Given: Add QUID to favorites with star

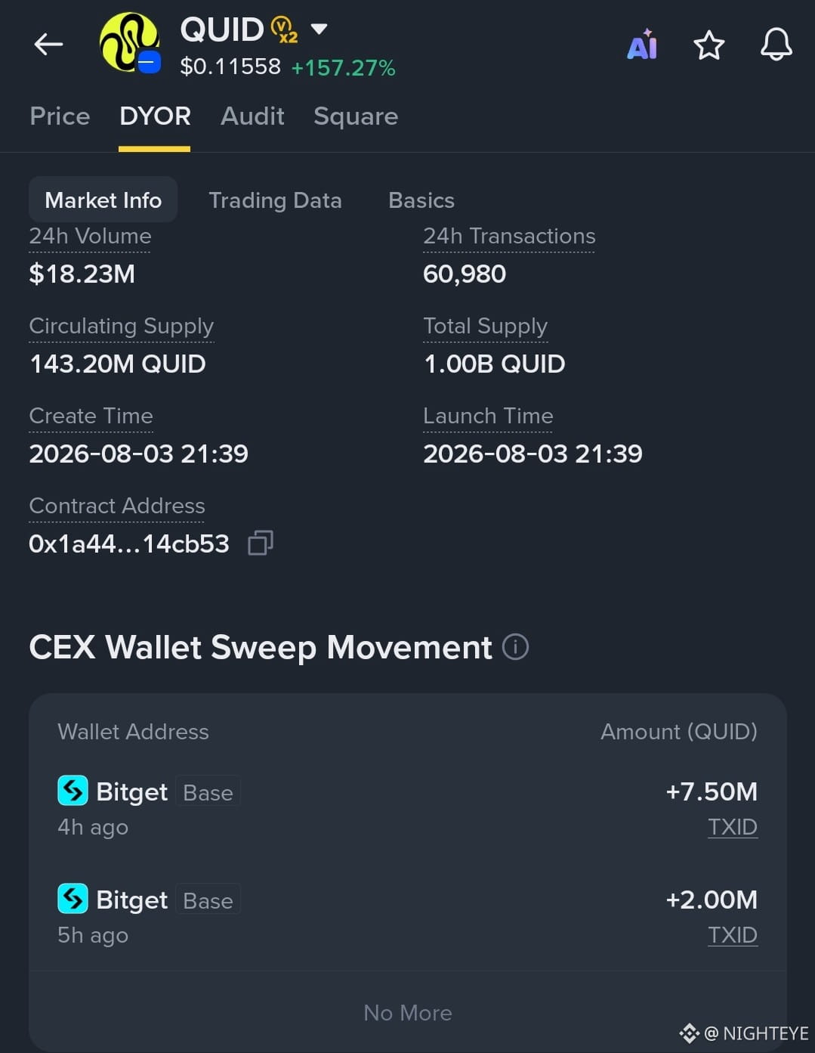Looking at the screenshot, I should click(708, 45).
